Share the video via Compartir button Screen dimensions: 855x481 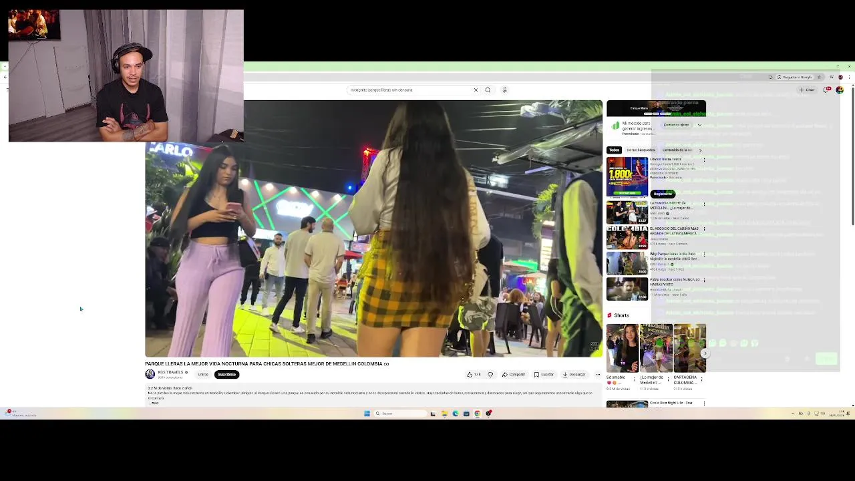[514, 374]
